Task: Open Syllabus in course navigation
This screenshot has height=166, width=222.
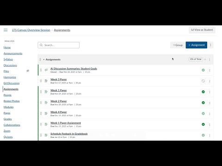Action: point(8,59)
